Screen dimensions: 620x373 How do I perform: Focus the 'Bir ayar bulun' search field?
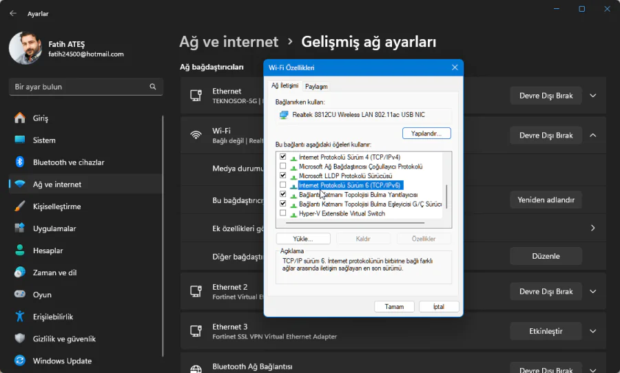pyautogui.click(x=86, y=87)
